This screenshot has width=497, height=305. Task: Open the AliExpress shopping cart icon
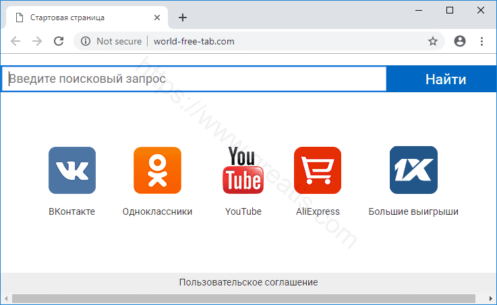click(x=317, y=170)
